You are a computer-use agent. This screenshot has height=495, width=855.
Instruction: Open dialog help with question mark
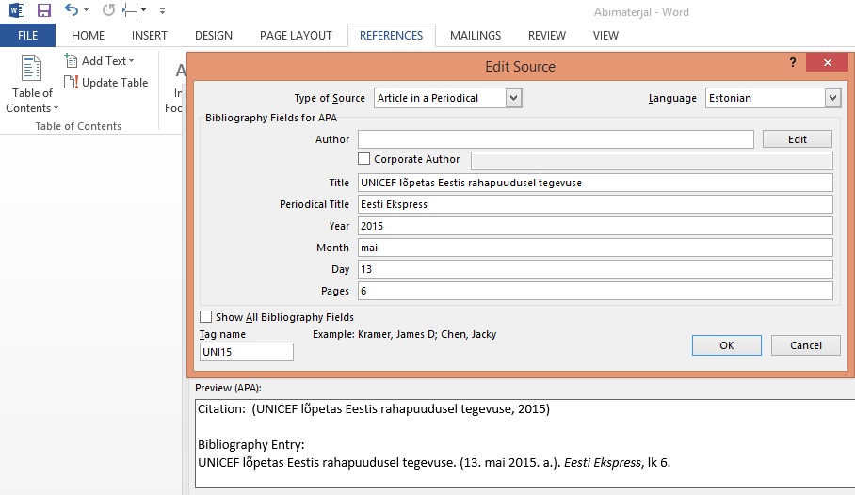pos(793,62)
